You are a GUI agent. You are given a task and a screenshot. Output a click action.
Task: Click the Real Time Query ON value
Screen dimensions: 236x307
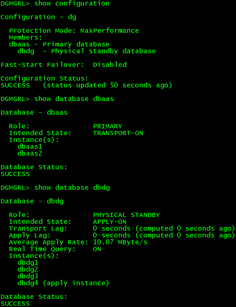(x=97, y=249)
